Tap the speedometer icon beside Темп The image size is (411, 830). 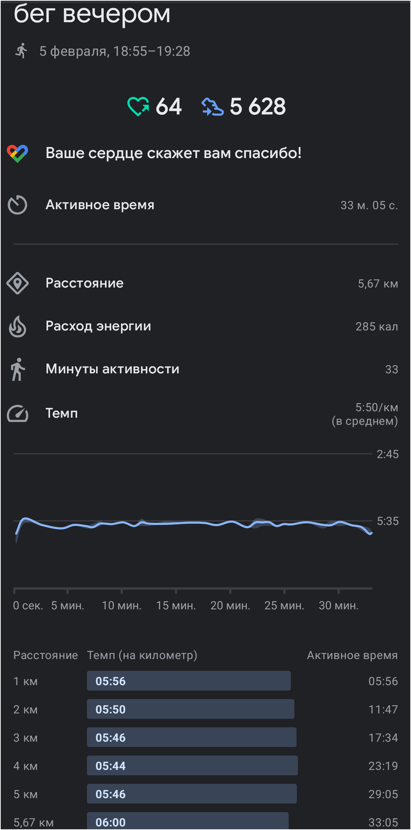[x=17, y=413]
